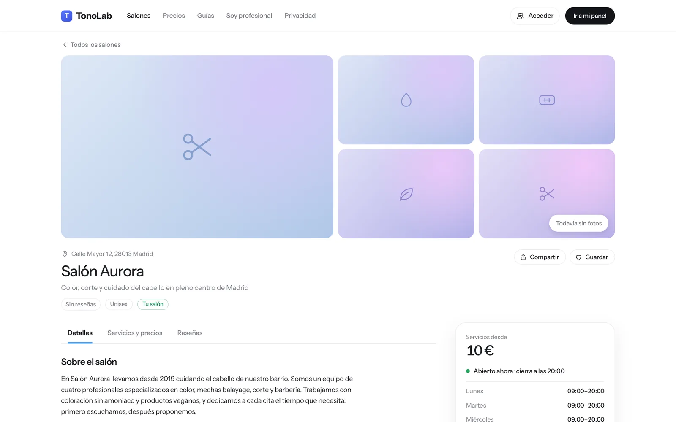Click the TonoLab brand name
Screen dimensions: 676x422
click(x=94, y=16)
